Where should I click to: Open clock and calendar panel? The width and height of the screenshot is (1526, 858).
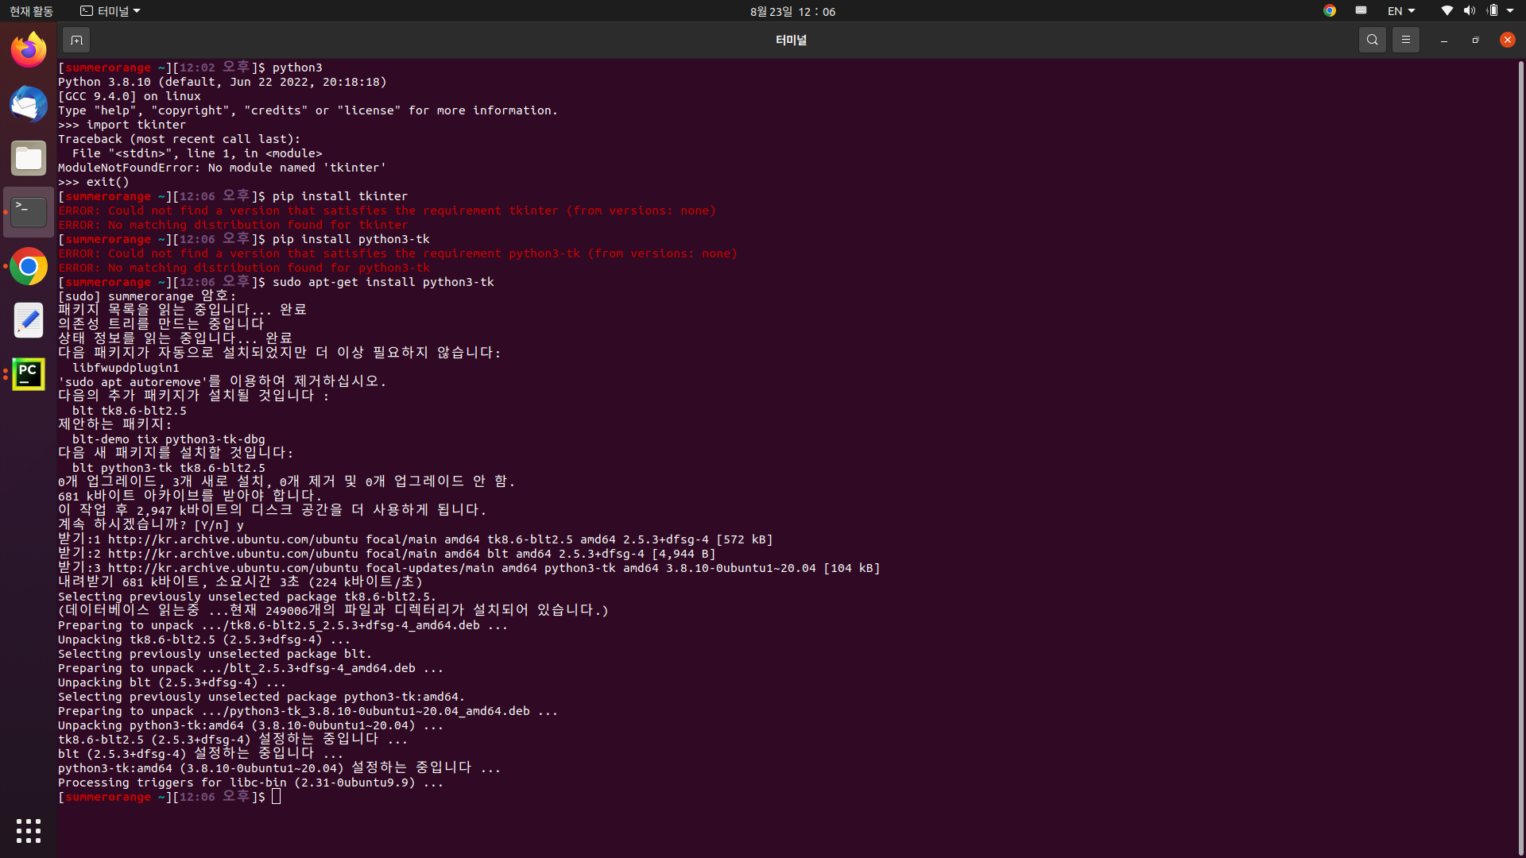(792, 11)
